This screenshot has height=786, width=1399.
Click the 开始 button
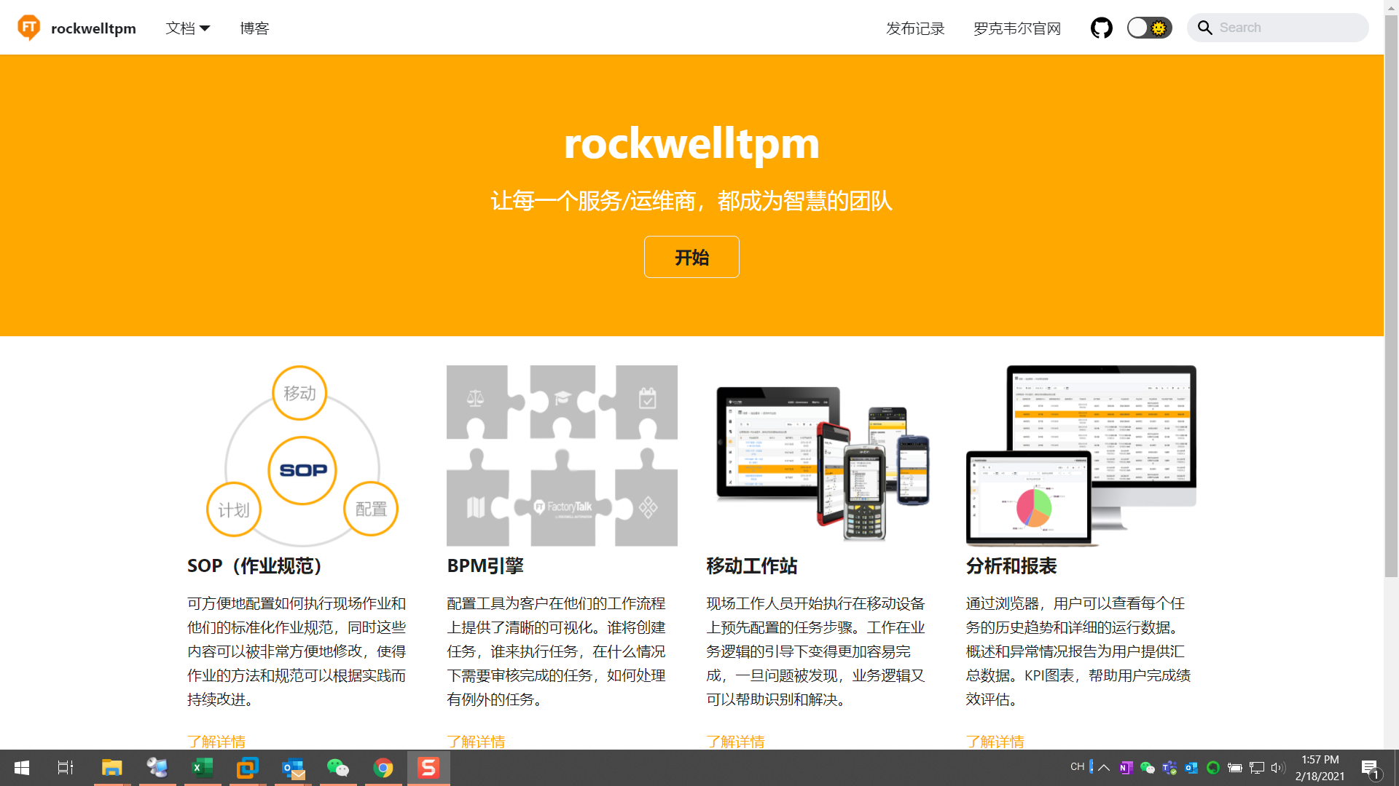pos(691,257)
